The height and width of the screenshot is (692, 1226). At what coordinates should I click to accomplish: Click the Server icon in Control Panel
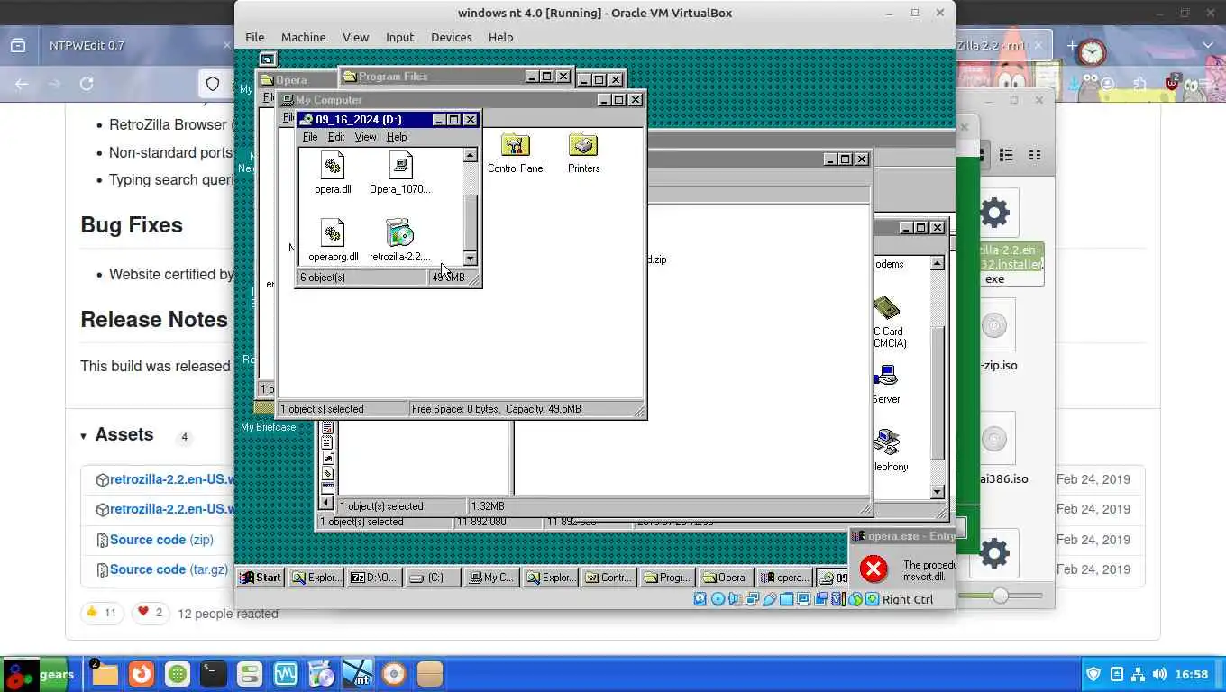coord(886,375)
